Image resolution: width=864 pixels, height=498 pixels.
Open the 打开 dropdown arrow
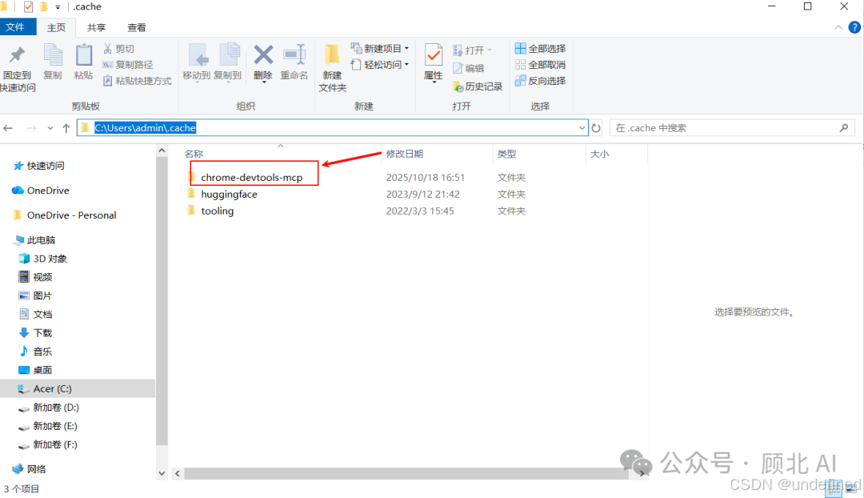pos(490,50)
